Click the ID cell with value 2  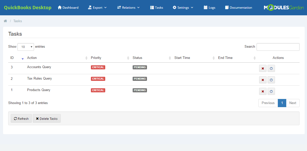point(12,79)
